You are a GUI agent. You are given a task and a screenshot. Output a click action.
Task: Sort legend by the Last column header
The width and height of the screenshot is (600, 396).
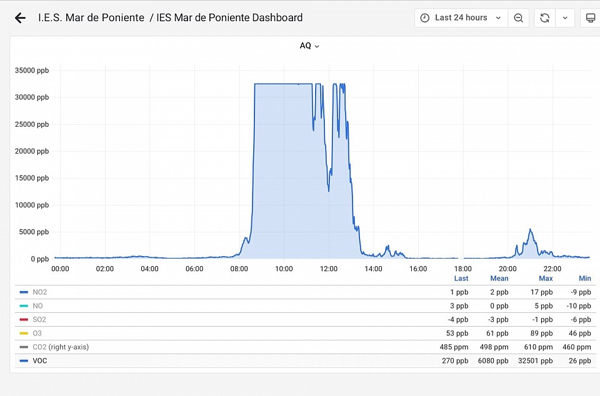(461, 279)
